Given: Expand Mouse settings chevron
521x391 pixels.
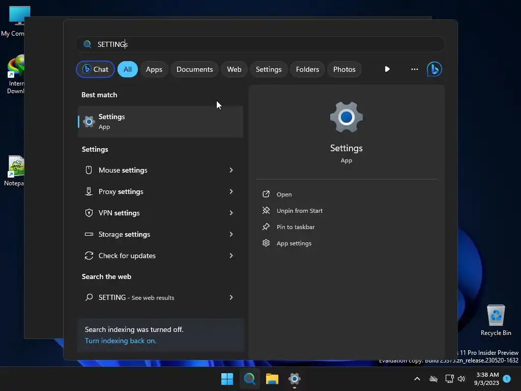Looking at the screenshot, I should 231,170.
